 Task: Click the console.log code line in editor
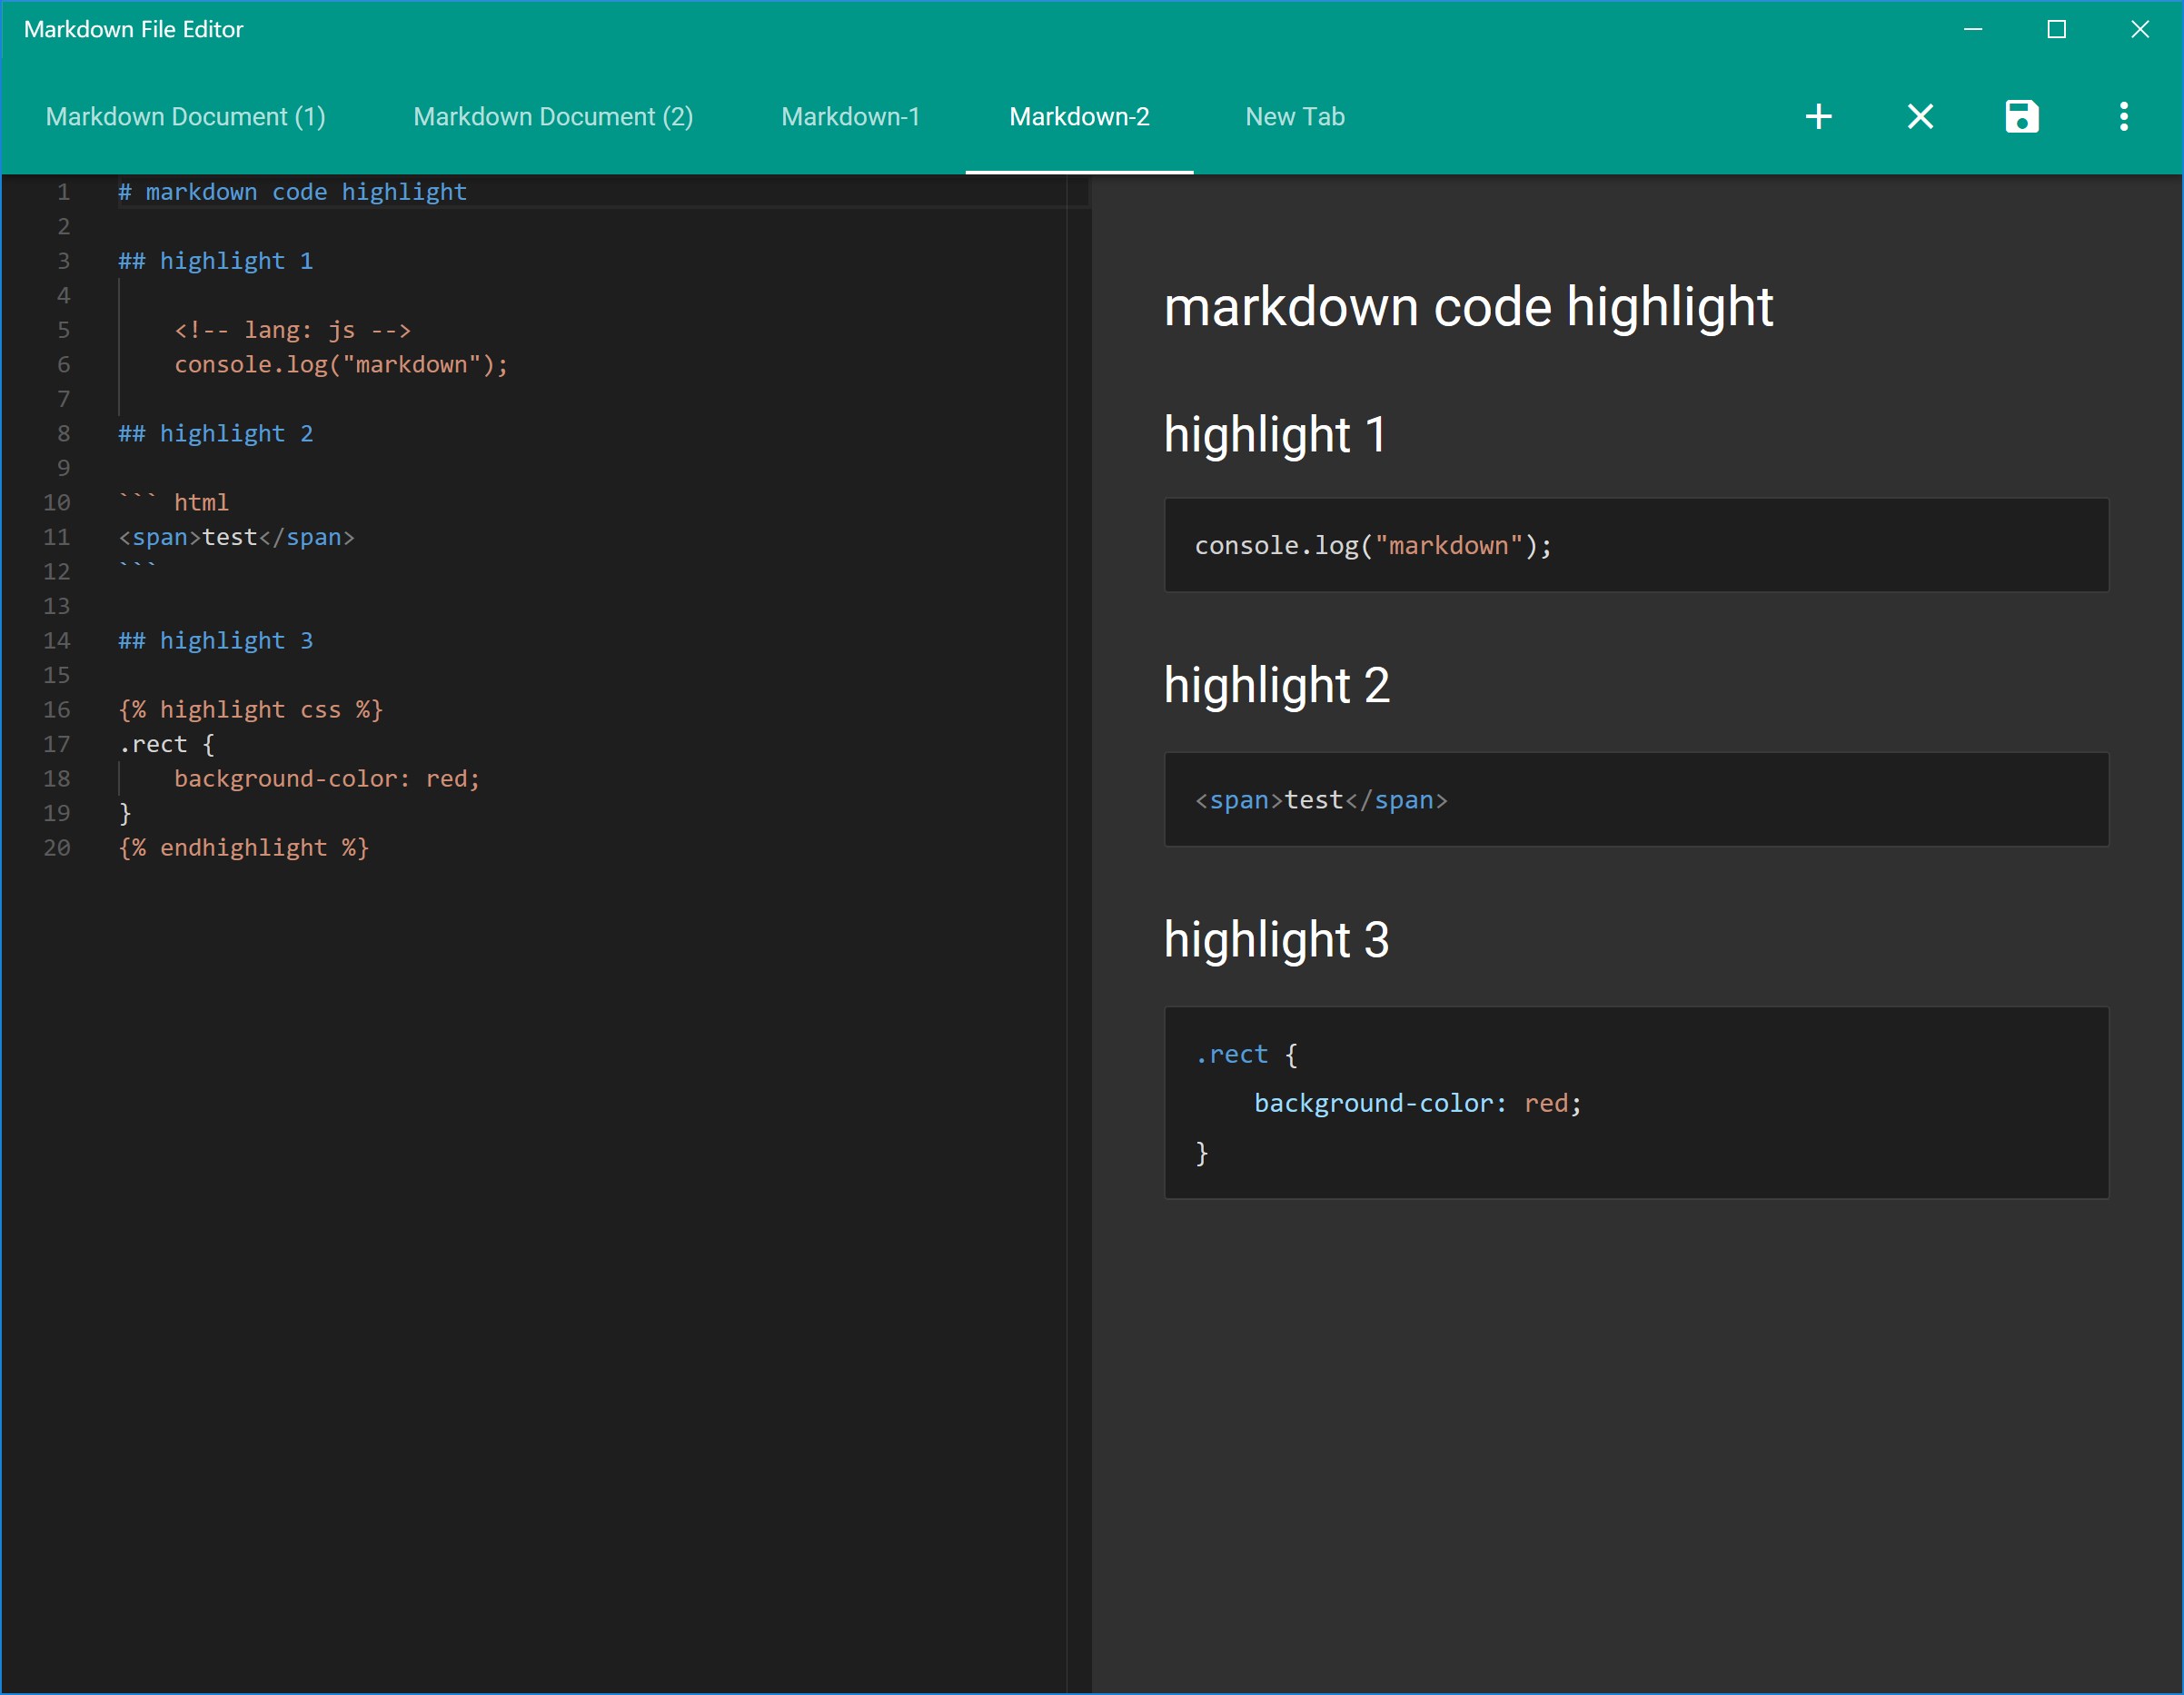coord(341,365)
